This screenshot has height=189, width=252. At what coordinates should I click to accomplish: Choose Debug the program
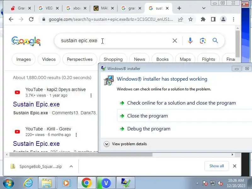coord(149,129)
